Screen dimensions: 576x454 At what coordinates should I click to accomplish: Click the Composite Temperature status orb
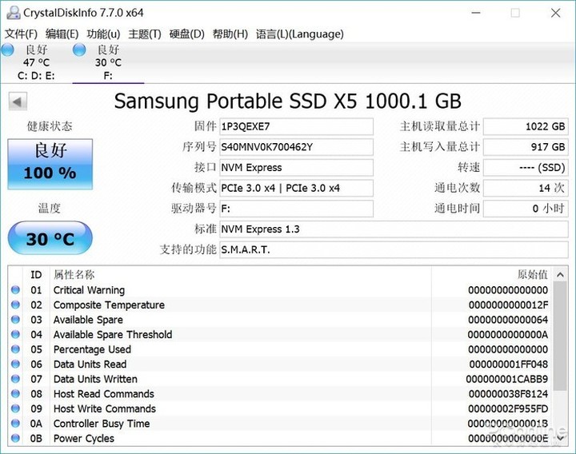(15, 305)
